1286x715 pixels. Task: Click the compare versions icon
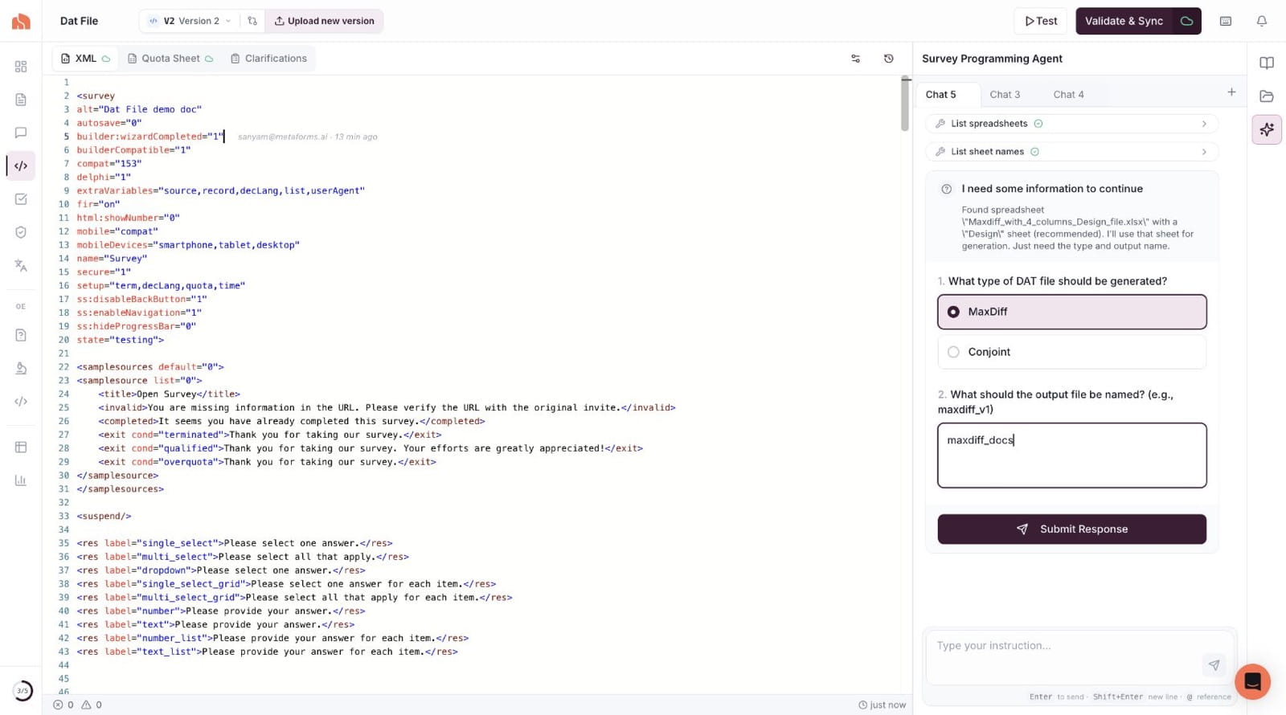coord(252,21)
